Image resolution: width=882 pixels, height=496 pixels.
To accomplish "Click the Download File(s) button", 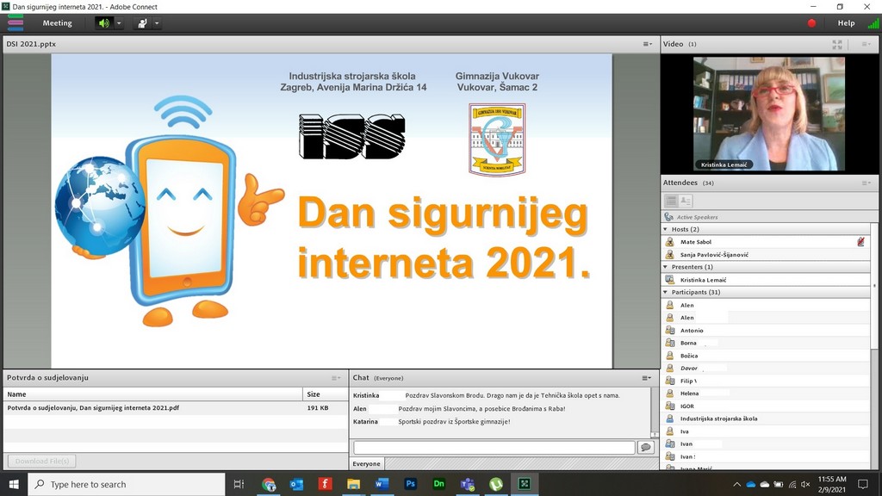I will coord(41,461).
